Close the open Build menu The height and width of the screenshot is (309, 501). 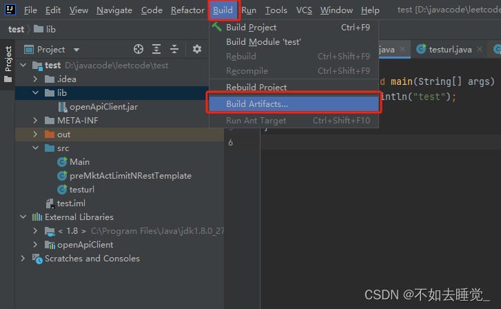[x=223, y=10]
